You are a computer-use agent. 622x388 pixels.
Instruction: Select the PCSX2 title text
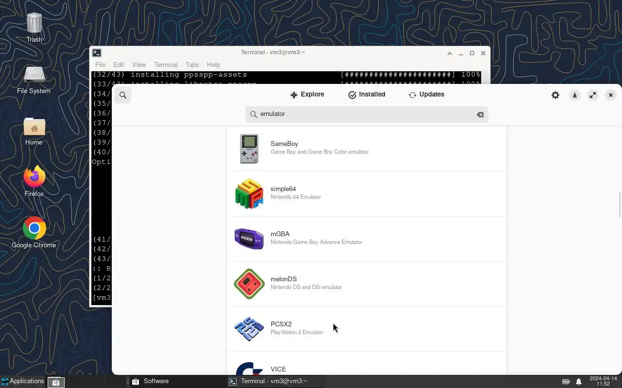click(x=281, y=324)
